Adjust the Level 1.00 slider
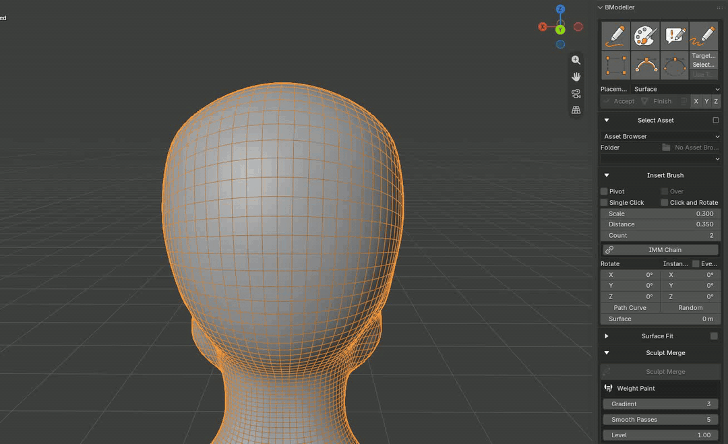The image size is (728, 444). (x=660, y=435)
